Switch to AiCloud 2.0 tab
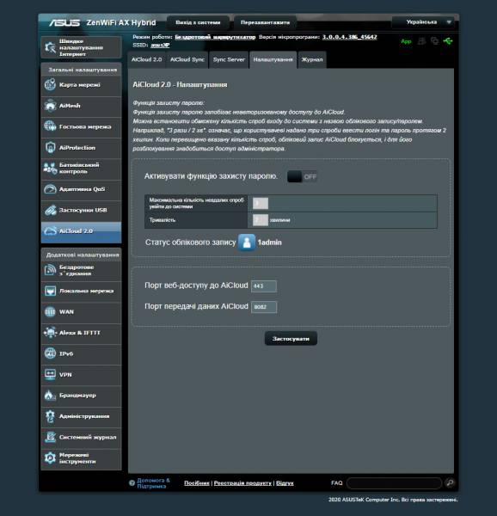 146,59
